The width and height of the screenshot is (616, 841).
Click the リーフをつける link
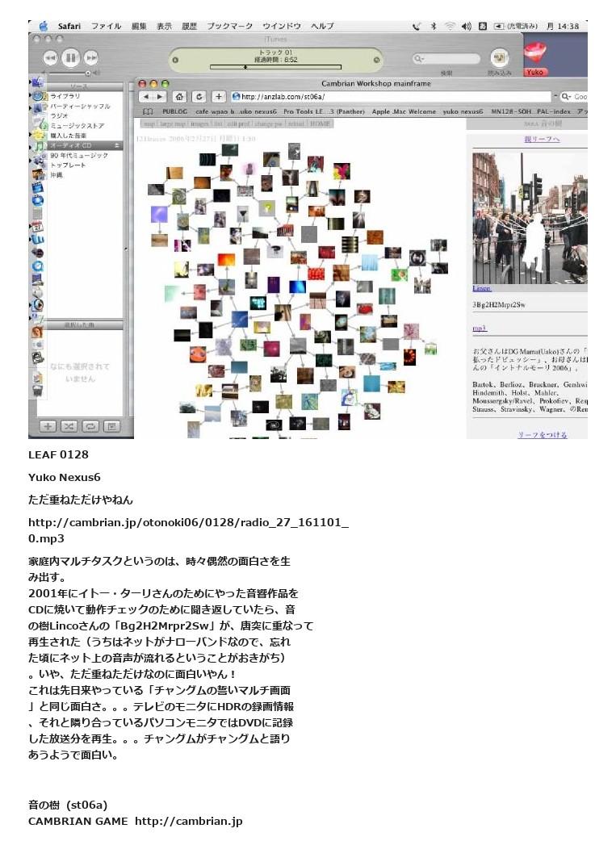[542, 434]
